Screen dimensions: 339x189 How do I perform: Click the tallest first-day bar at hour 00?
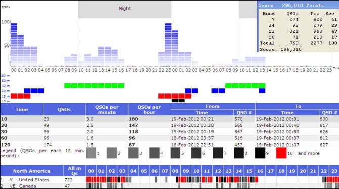(x=14, y=43)
